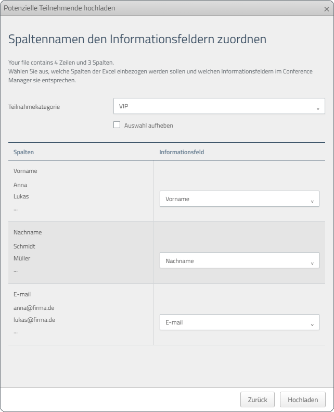Open the Vorname information field dropdown

tap(239, 199)
